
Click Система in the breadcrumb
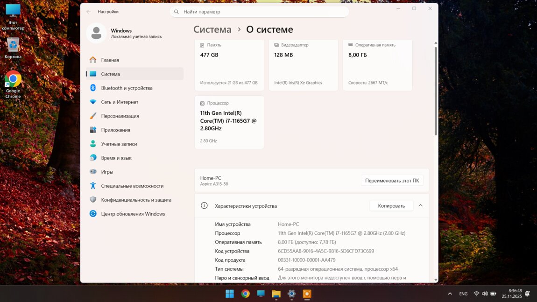click(212, 29)
